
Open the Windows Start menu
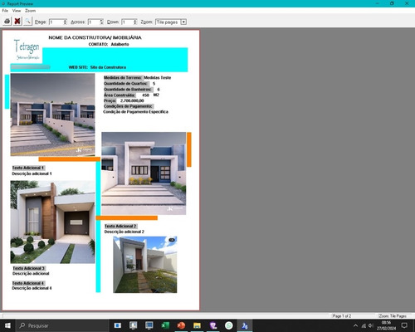click(x=7, y=325)
